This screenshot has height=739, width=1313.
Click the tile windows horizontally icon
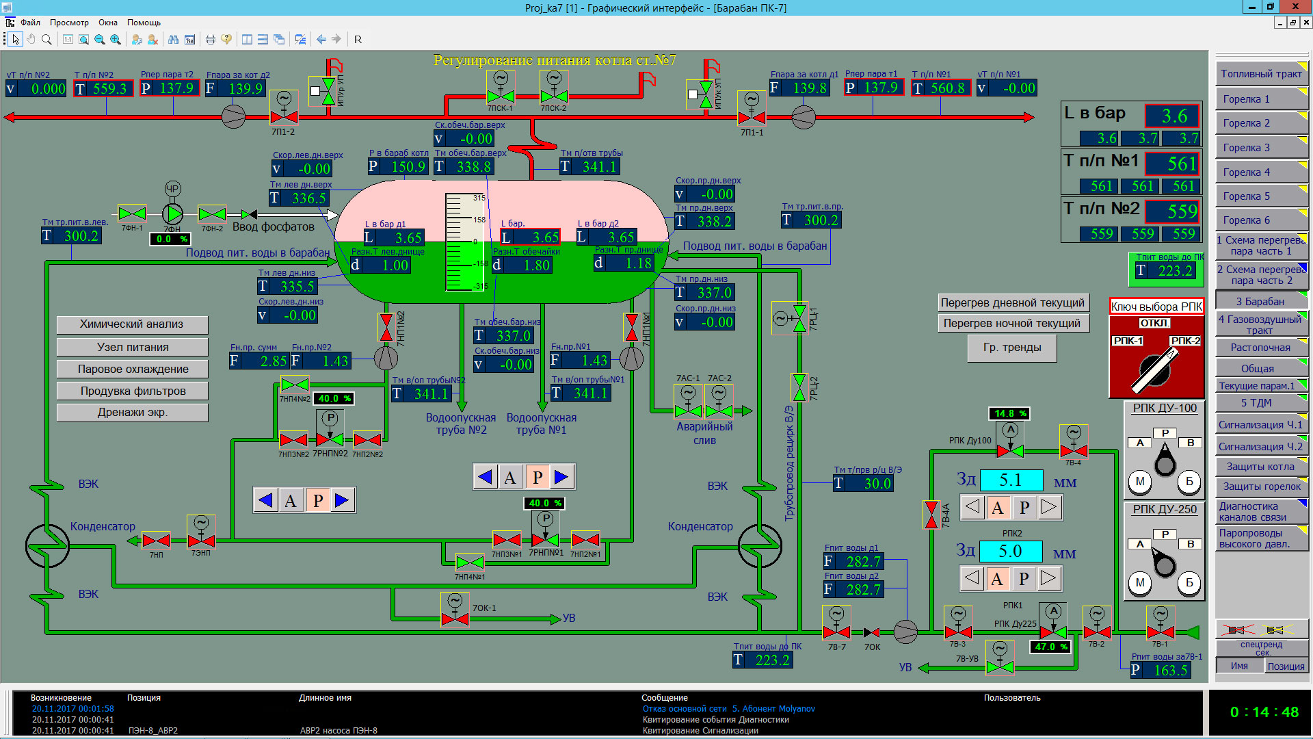tap(263, 40)
